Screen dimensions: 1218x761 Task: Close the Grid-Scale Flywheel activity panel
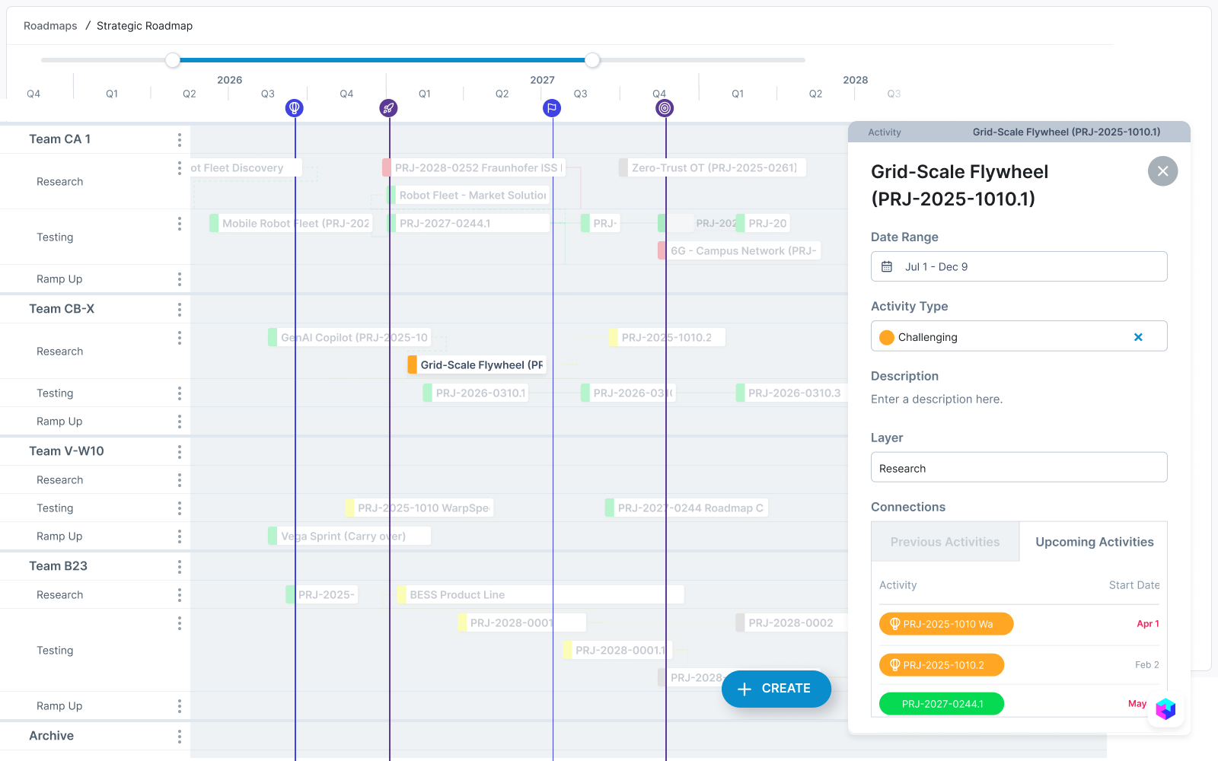1162,171
